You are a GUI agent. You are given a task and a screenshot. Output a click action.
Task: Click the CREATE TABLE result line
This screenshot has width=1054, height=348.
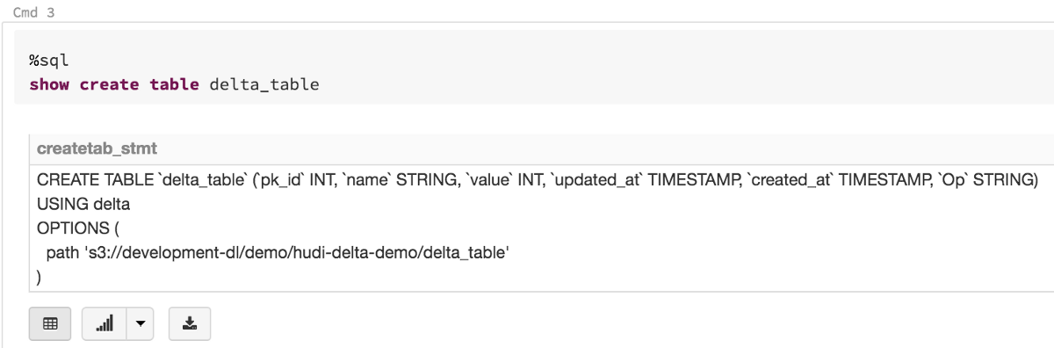538,180
